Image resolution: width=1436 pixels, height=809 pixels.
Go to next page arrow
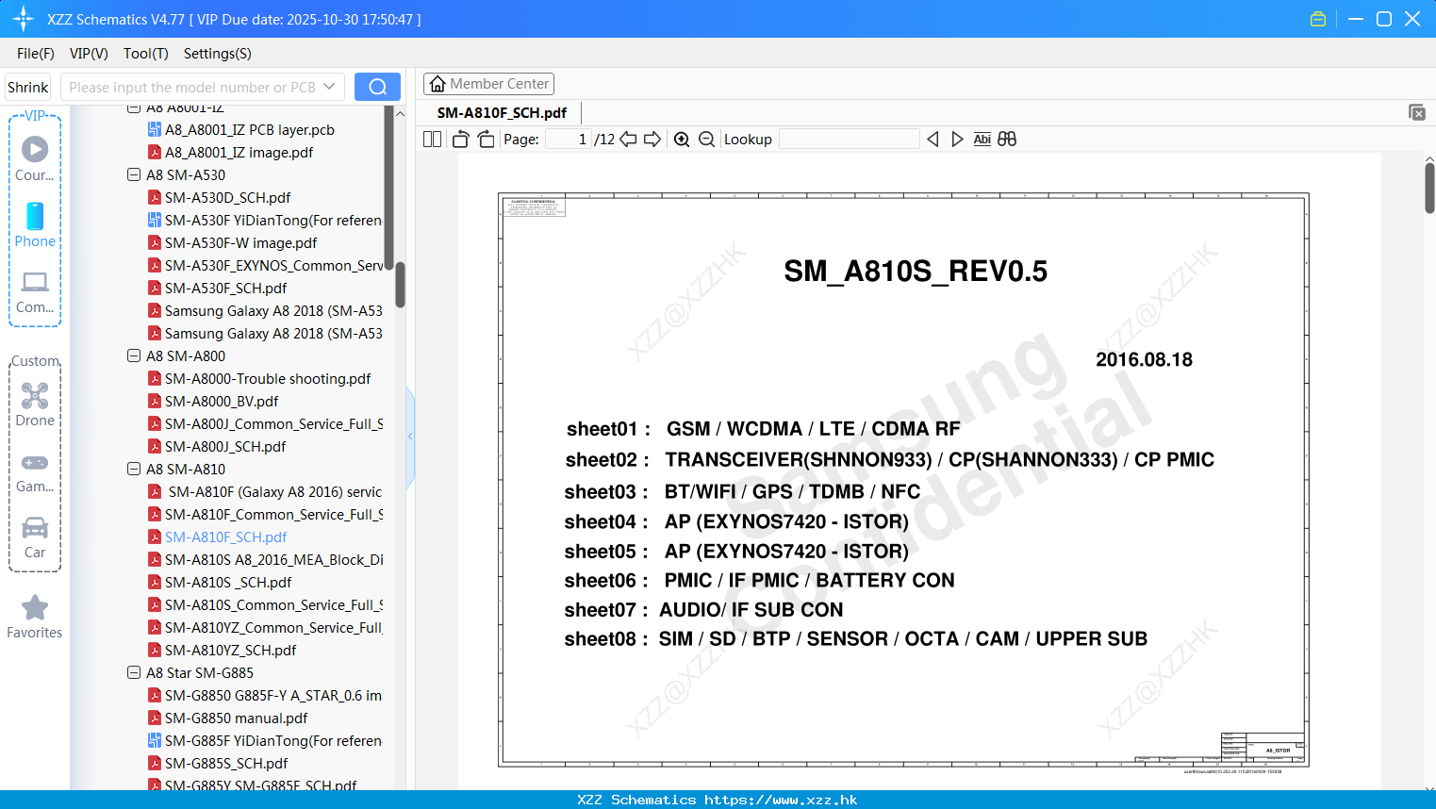click(x=652, y=140)
